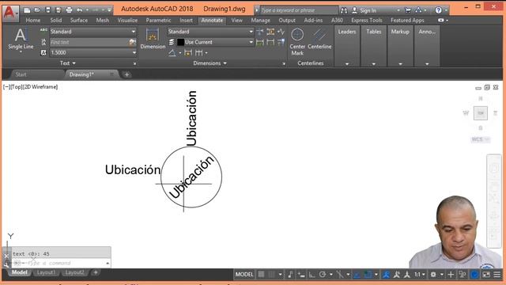Toggle Ortho mode in status bar

pos(312,275)
